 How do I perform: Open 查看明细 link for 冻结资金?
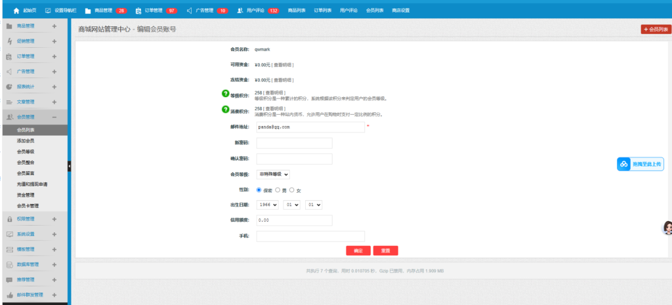click(283, 80)
